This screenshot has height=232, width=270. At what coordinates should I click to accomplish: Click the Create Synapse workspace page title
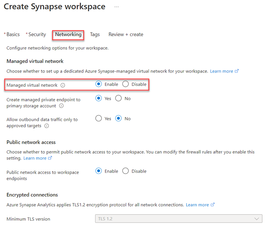(55, 7)
